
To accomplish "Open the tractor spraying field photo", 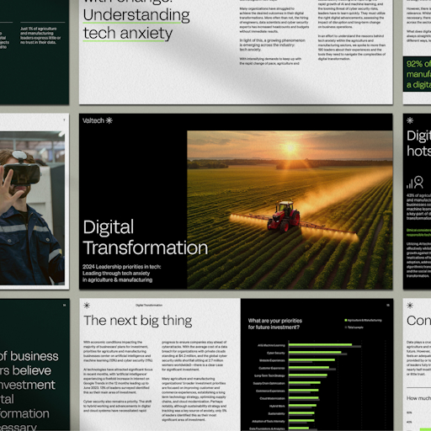I will coord(290,210).
